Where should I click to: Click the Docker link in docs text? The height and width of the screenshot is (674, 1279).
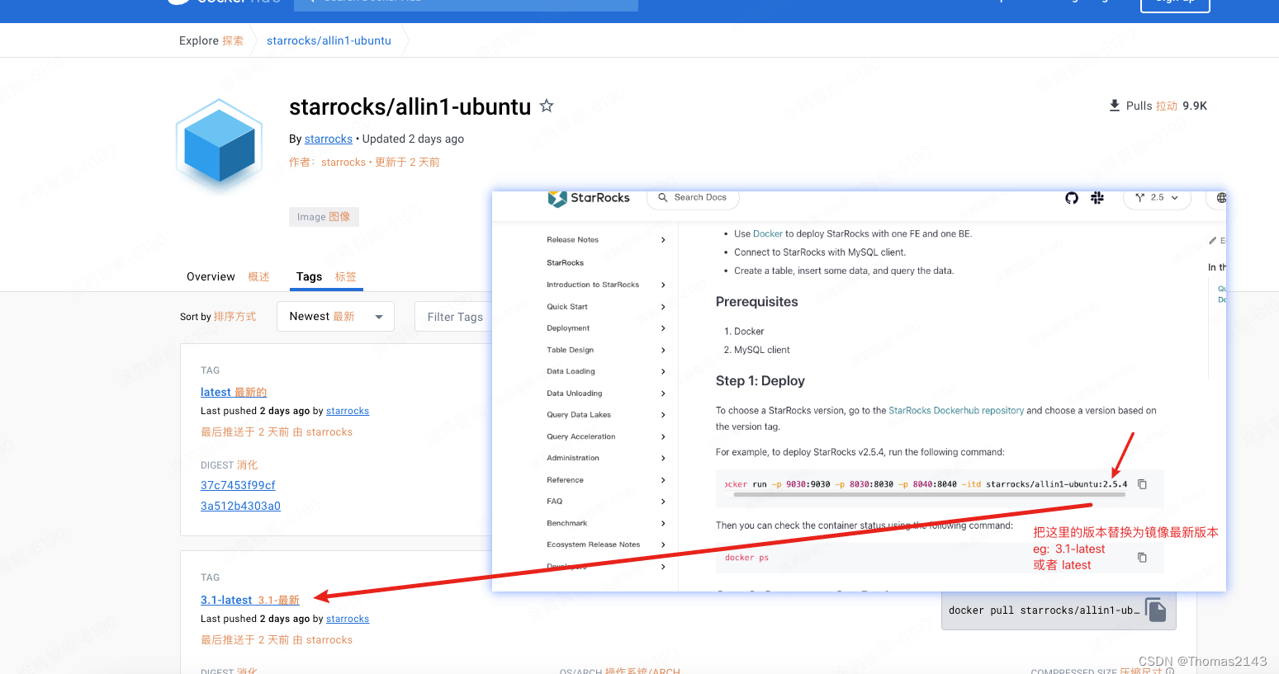pyautogui.click(x=768, y=234)
